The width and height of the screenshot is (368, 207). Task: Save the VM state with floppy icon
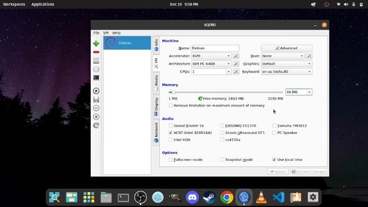coord(96,99)
